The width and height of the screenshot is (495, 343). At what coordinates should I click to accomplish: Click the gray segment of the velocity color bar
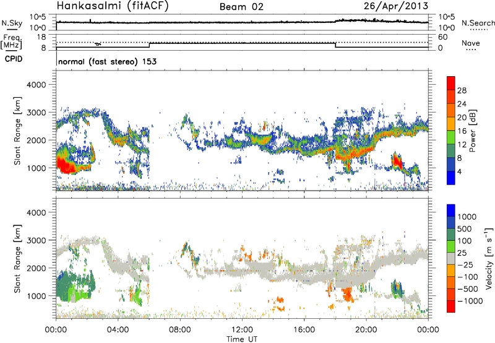[451, 259]
